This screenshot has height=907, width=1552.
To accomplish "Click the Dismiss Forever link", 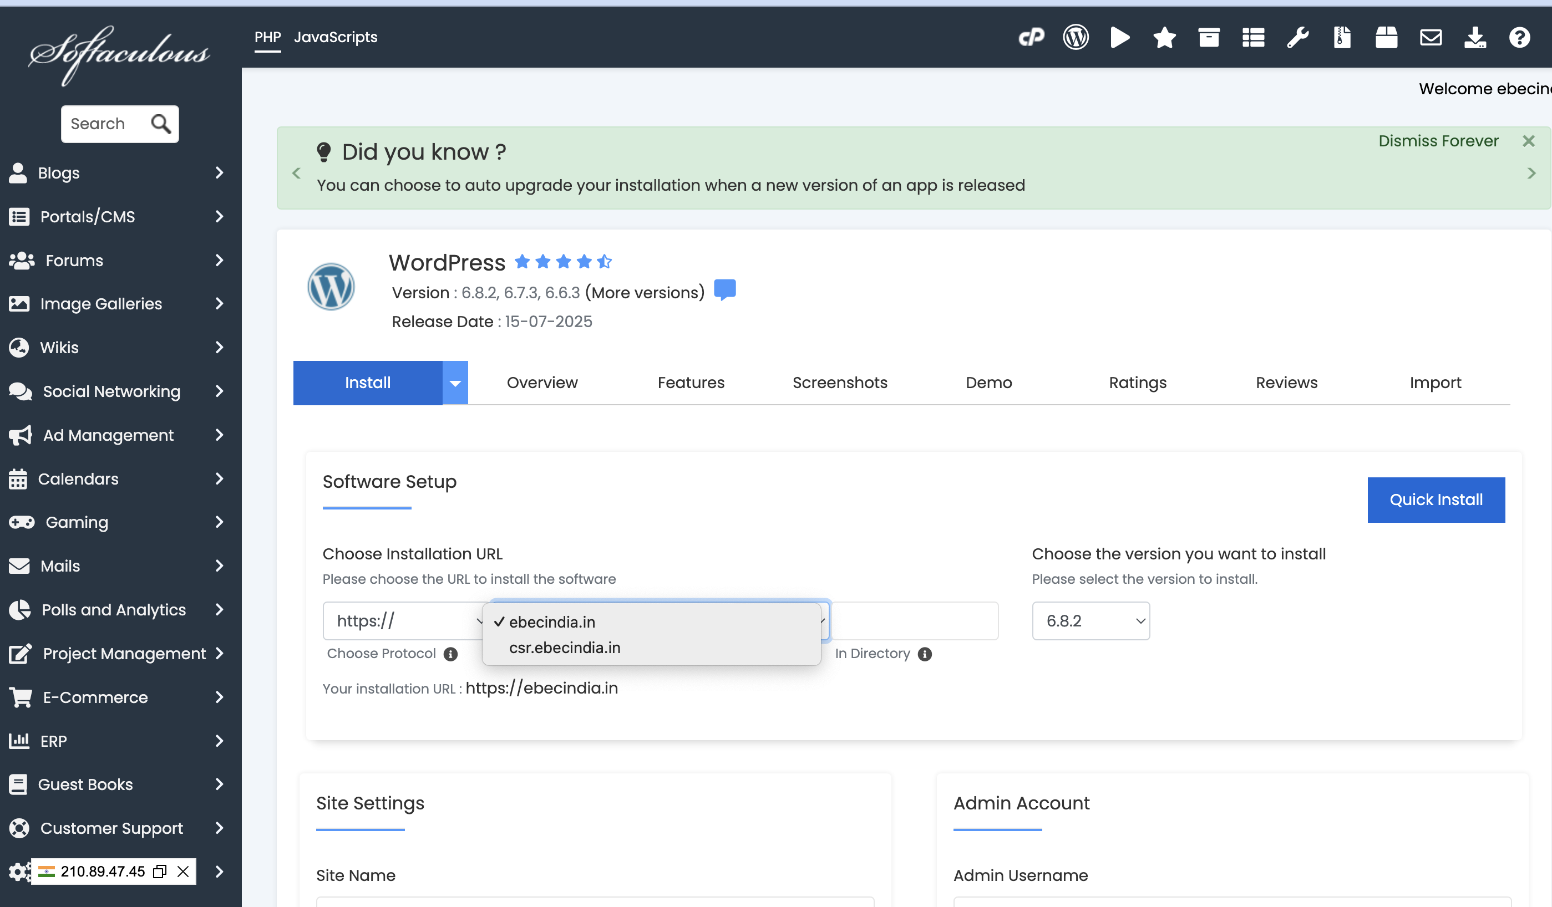I will click(x=1438, y=141).
